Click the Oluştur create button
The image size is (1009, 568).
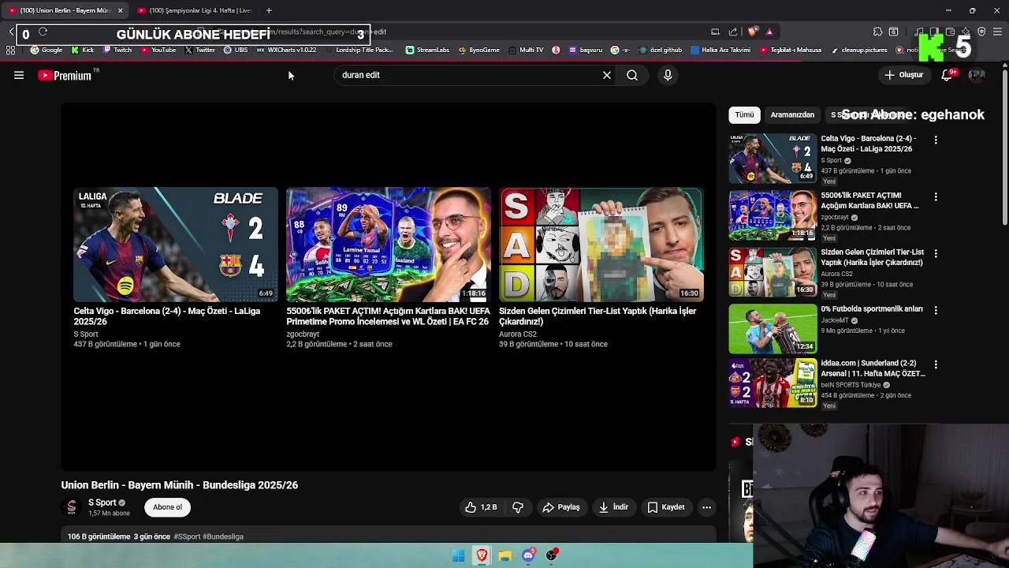click(904, 75)
